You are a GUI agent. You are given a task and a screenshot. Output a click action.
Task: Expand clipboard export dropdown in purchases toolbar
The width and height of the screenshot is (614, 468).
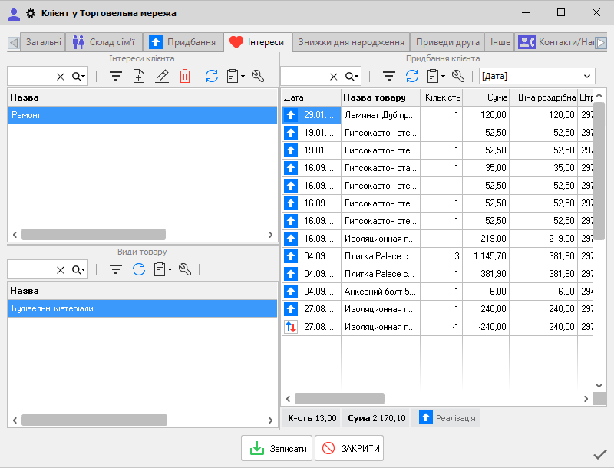(435, 76)
